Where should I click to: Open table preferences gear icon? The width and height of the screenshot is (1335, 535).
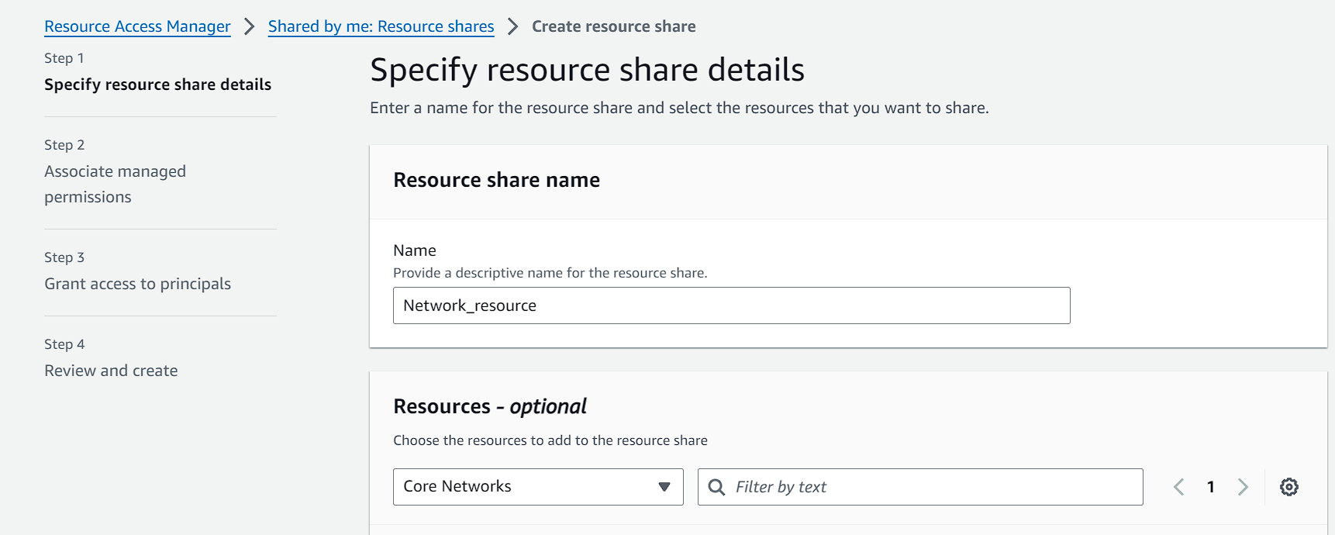coord(1289,487)
